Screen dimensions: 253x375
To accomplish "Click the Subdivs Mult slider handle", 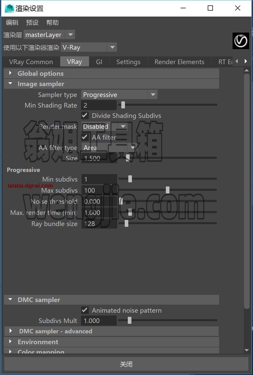I will pos(130,320).
